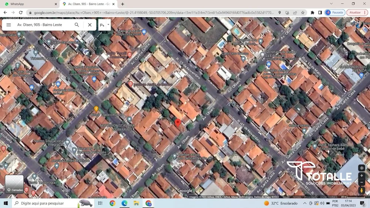Click Adefipe Assoc dos Deficientes marker
The image size is (370, 208).
coord(174,156)
